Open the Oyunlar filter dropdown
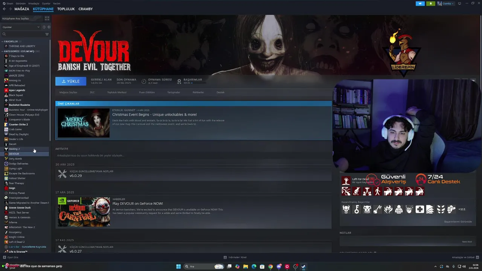The height and width of the screenshot is (271, 482). [x=21, y=27]
